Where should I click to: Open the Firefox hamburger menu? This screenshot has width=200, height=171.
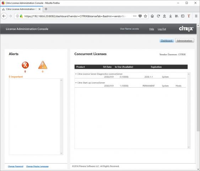pyautogui.click(x=196, y=16)
